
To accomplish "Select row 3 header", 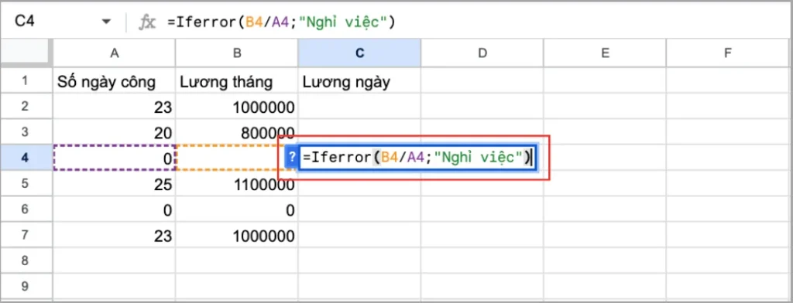I will [x=26, y=132].
